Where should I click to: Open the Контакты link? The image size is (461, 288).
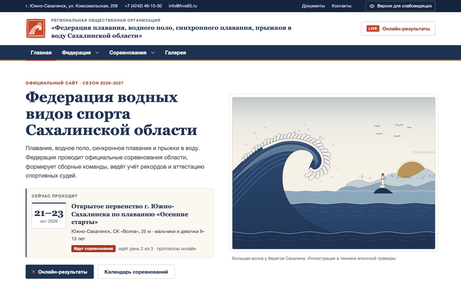(x=342, y=6)
